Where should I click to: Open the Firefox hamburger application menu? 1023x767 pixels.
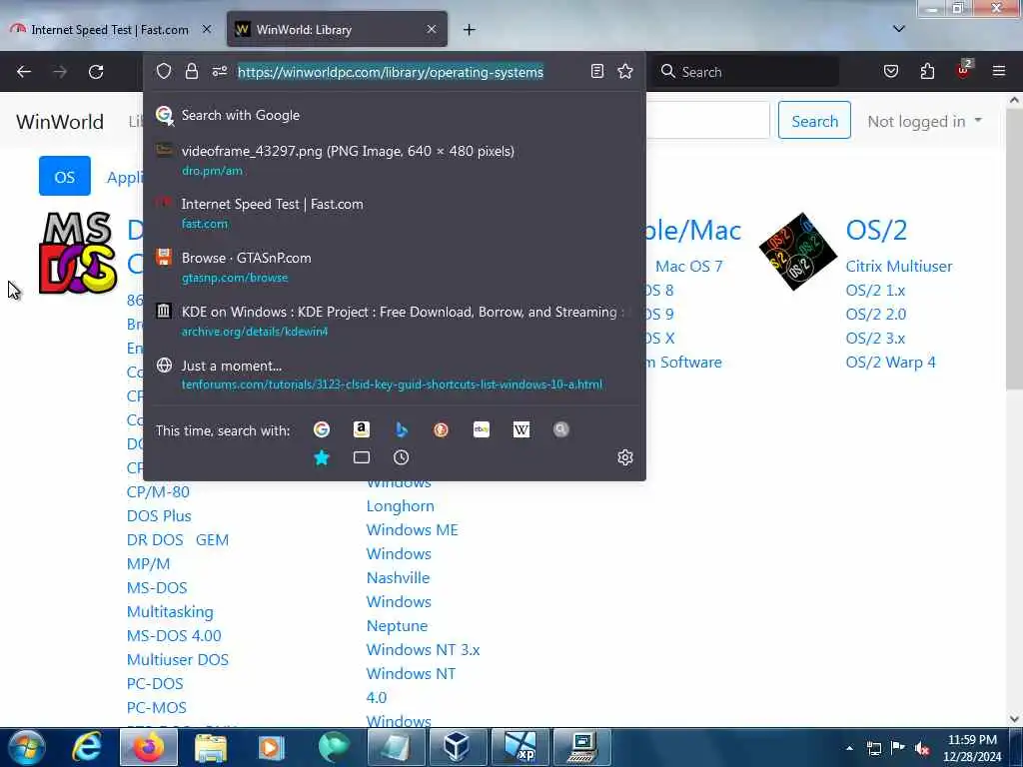click(999, 72)
